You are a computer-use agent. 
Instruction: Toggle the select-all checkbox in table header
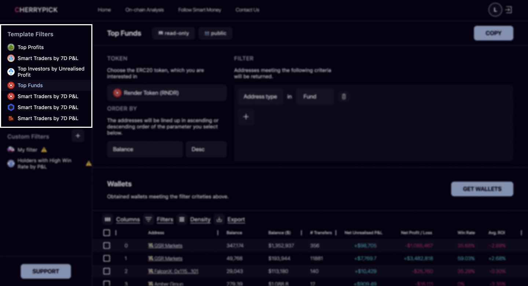pos(107,233)
